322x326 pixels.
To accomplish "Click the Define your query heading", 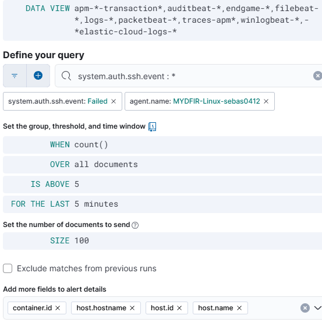I will click(44, 55).
